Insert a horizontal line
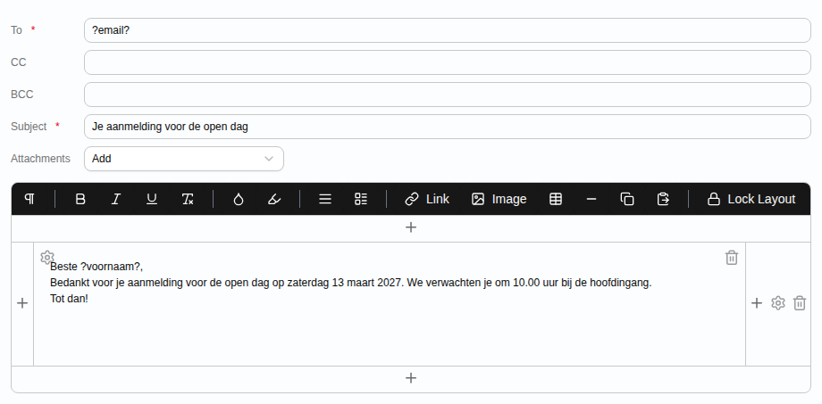 (591, 199)
